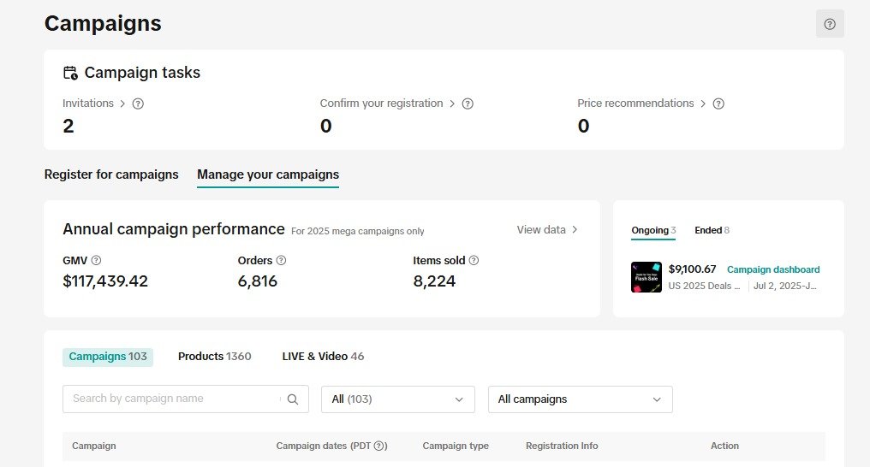Expand the All campaigns dropdown
This screenshot has width=870, height=467.
click(580, 399)
